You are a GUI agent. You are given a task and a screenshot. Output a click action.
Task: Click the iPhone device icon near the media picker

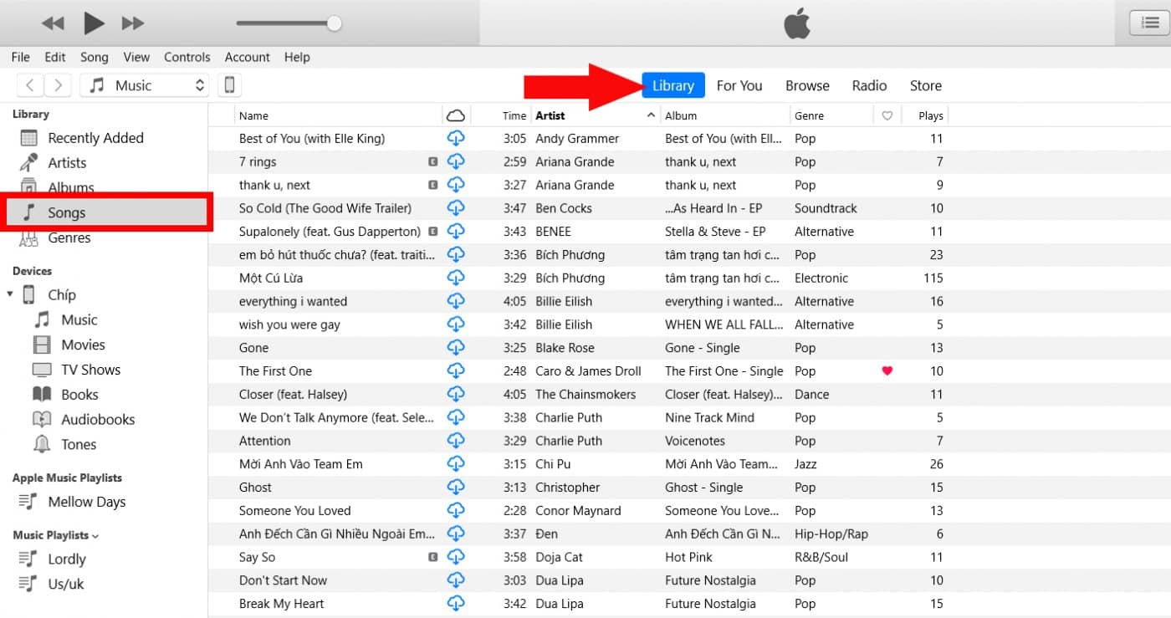[229, 84]
